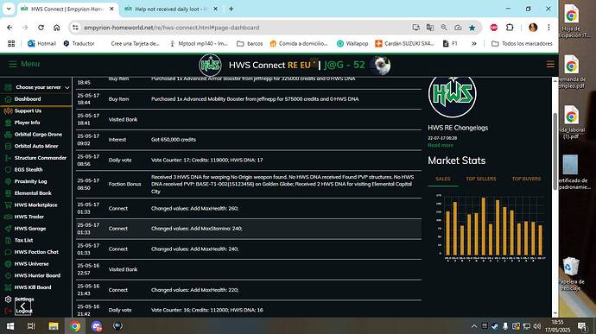Screen dimensions: 596x334
Task: Open the EGS Stealth shield icon
Action: point(8,169)
